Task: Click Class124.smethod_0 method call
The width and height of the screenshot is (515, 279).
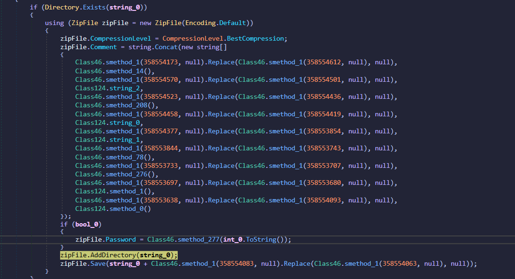Action: click(128, 209)
